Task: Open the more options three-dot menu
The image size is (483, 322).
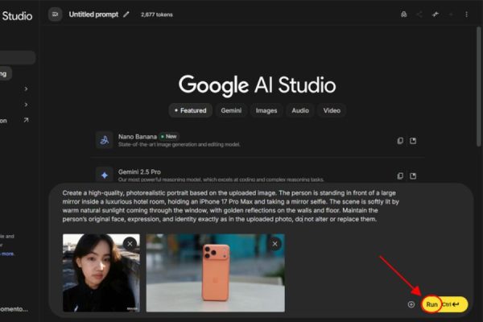Action: (x=466, y=14)
